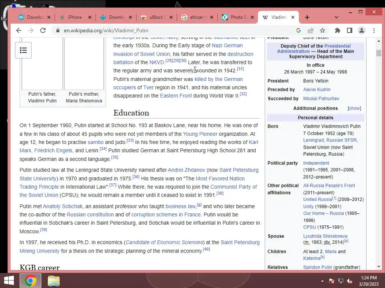385x288 pixels.
Task: Open the Chrome three-dot menu
Action: [x=374, y=30]
